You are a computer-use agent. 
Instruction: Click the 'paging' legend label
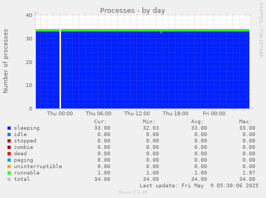[x=24, y=160]
